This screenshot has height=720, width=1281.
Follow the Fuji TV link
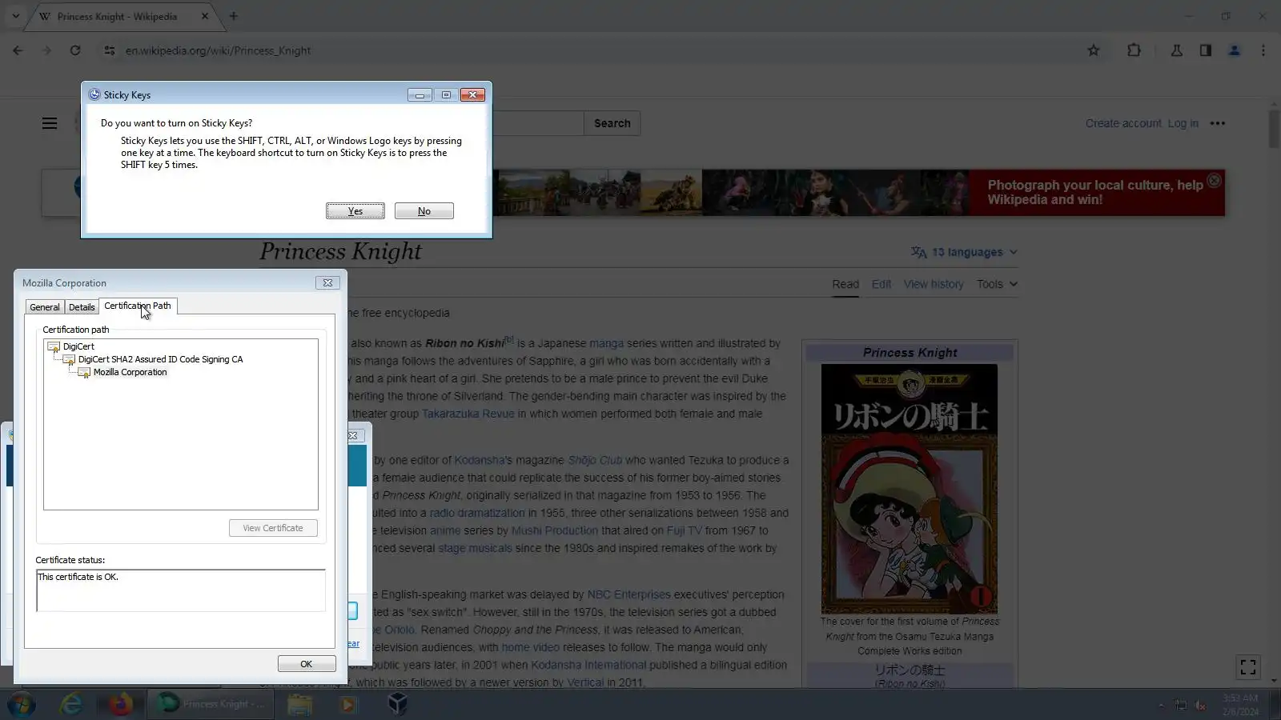coord(685,530)
